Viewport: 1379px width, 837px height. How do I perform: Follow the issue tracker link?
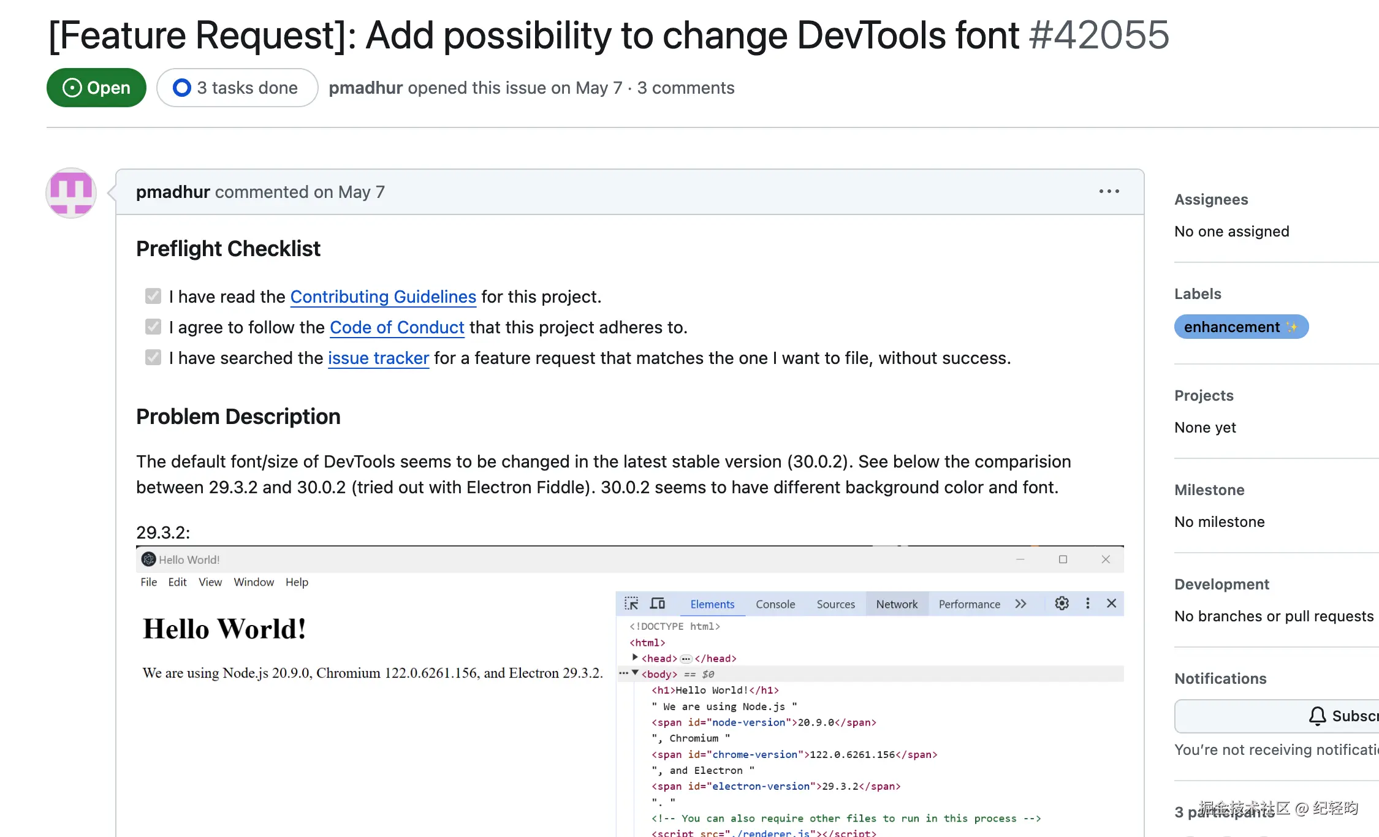[x=378, y=358]
